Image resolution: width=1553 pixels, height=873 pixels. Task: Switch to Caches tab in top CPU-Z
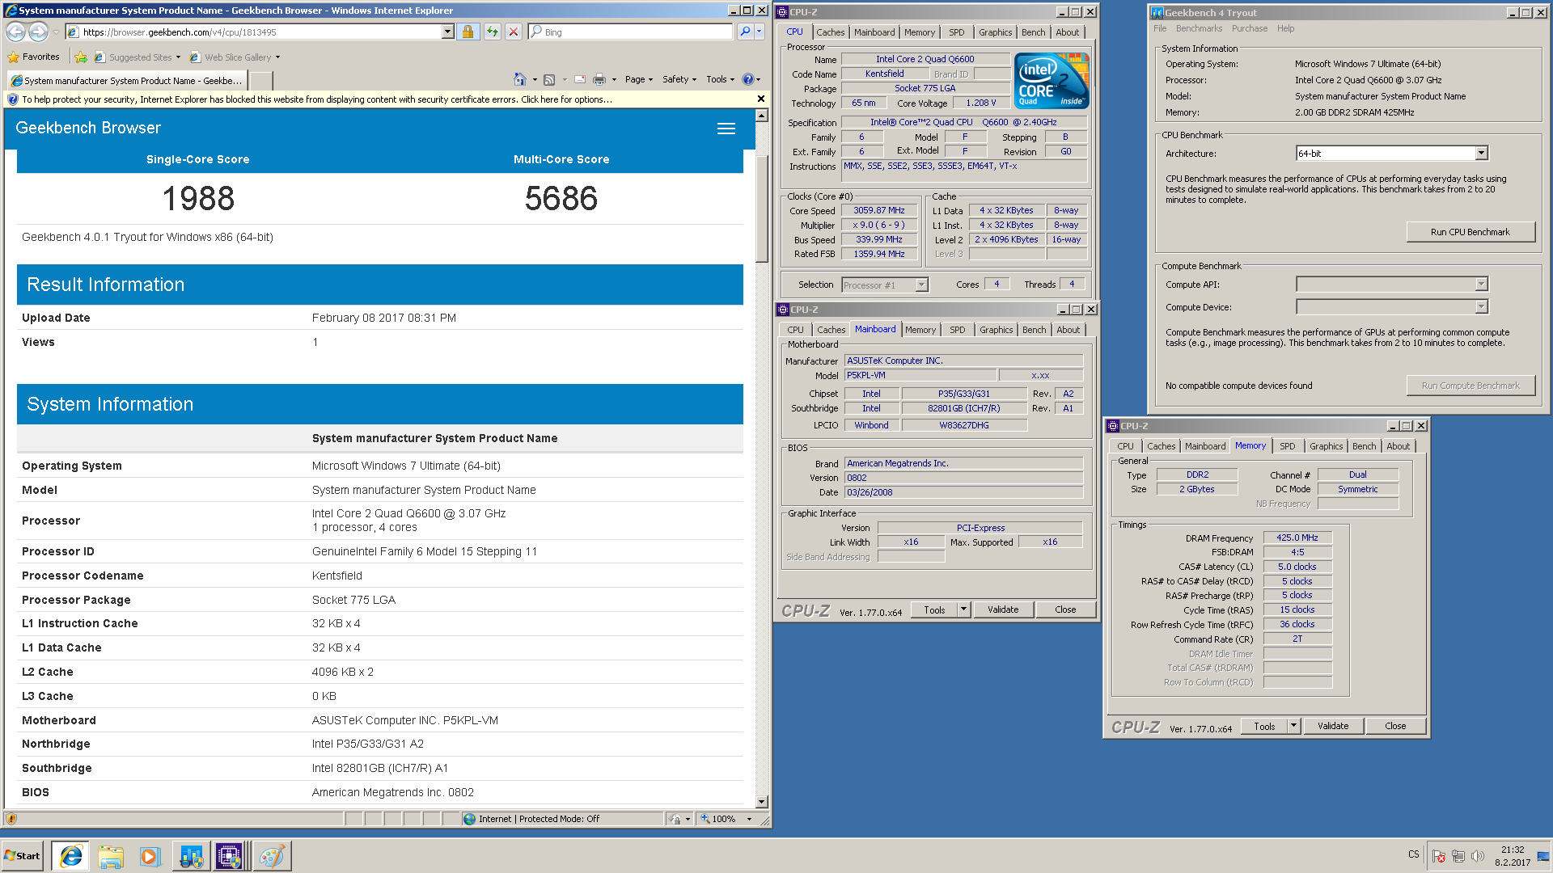830,32
